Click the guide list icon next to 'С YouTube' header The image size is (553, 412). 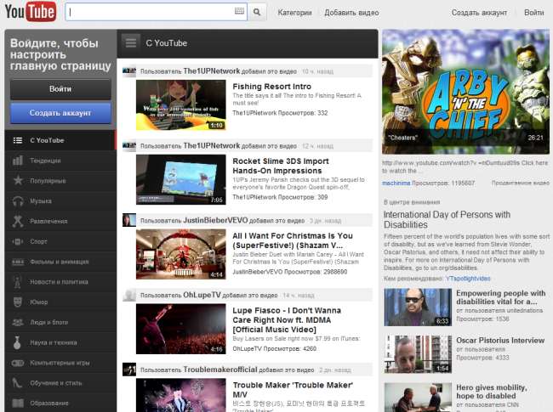click(x=131, y=43)
